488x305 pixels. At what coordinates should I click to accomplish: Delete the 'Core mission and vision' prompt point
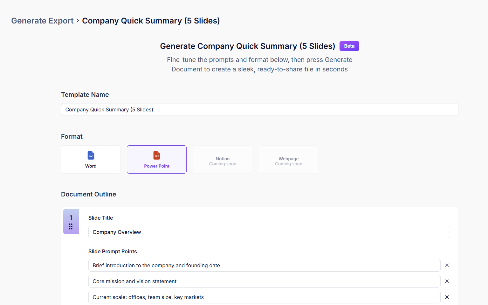point(447,281)
